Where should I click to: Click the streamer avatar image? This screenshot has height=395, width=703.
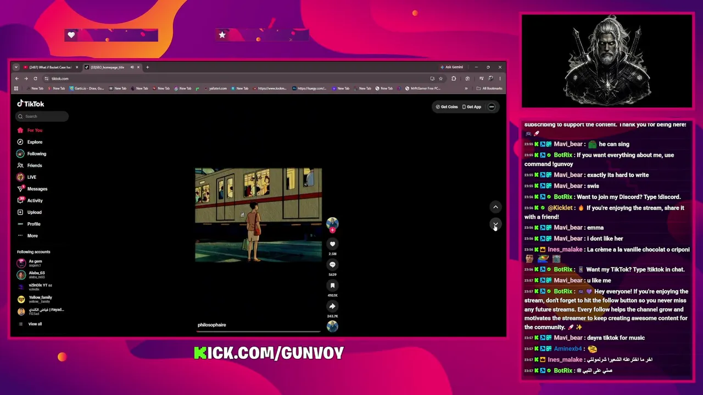point(607,61)
